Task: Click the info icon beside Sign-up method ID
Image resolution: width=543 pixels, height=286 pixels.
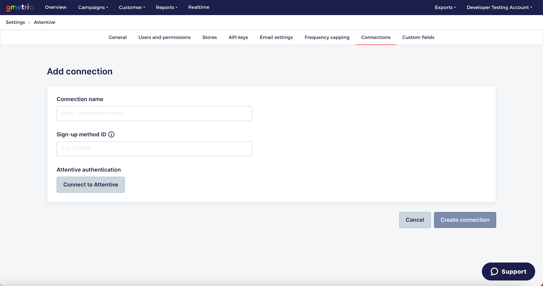Action: 111,135
